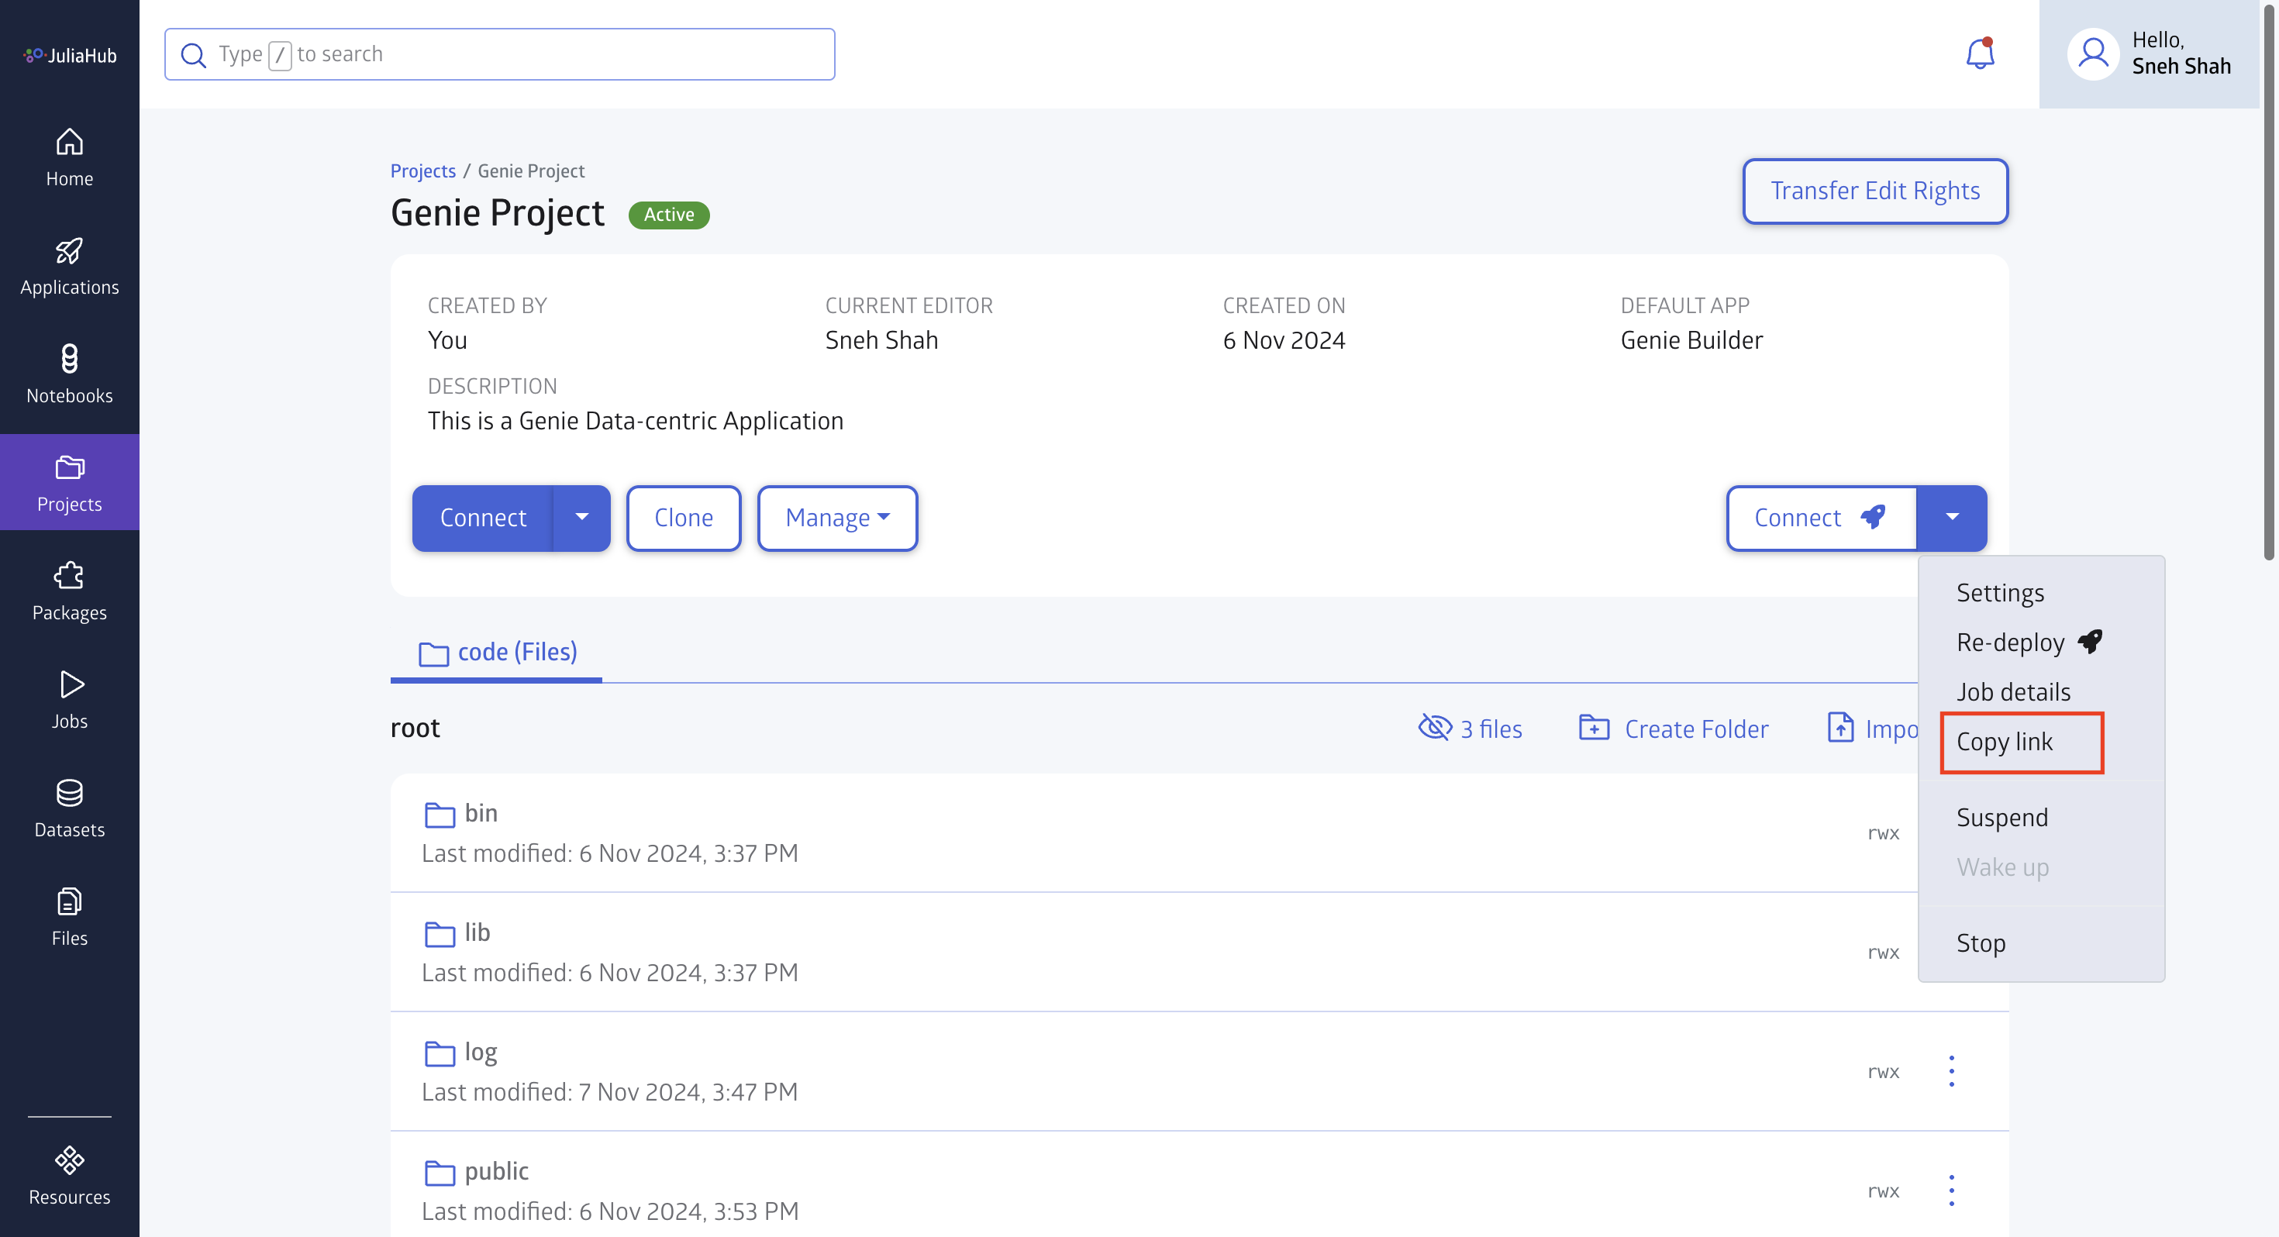The width and height of the screenshot is (2279, 1237).
Task: Open the Manage dropdown
Action: (837, 518)
